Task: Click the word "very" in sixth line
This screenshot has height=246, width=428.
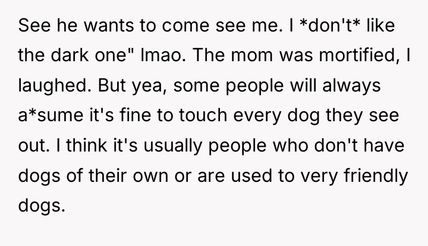Action: click(319, 176)
